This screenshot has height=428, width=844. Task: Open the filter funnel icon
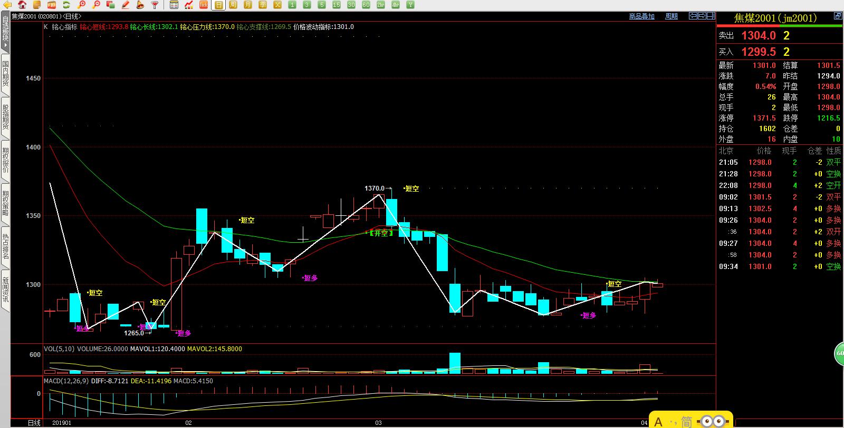click(x=155, y=5)
